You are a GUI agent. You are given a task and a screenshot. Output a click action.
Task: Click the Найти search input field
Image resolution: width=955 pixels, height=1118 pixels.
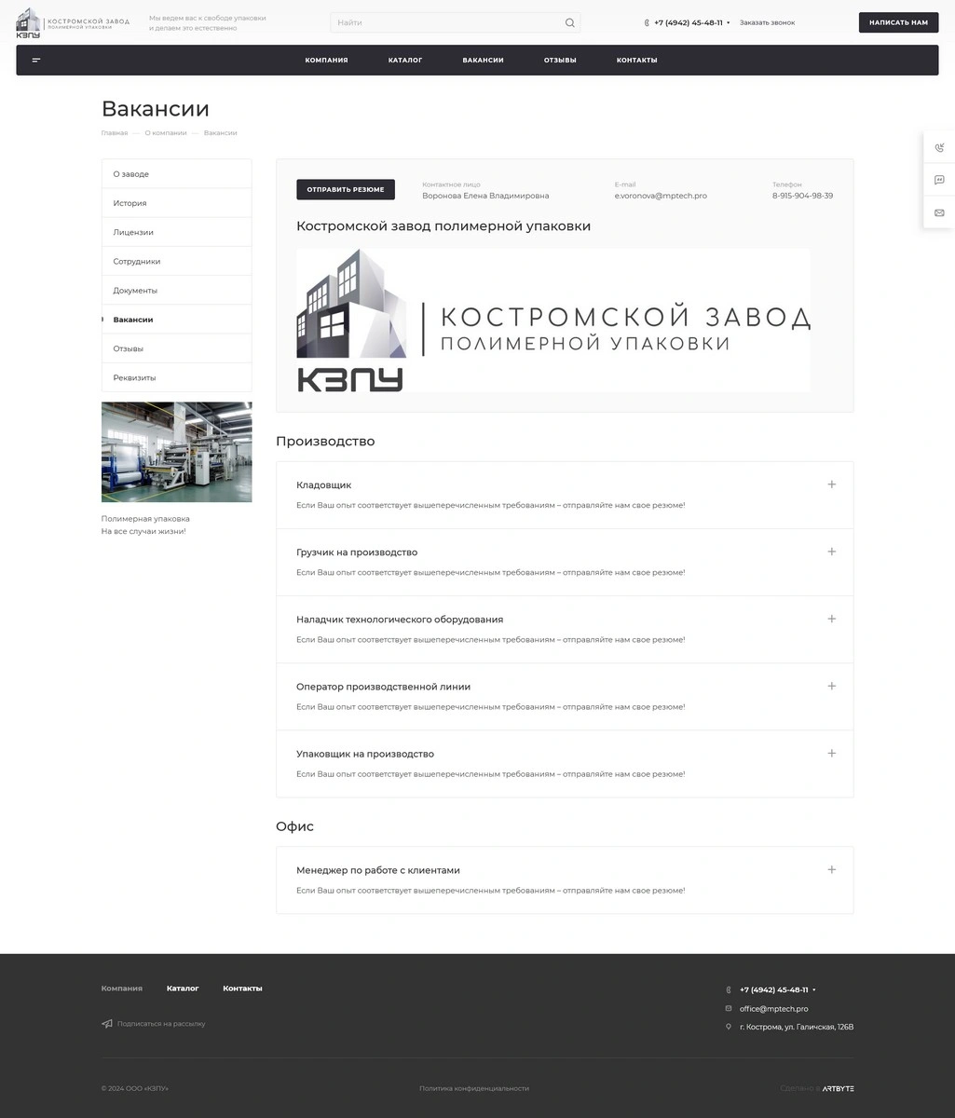pyautogui.click(x=445, y=22)
